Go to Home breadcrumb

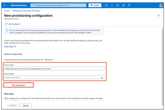point(7,11)
